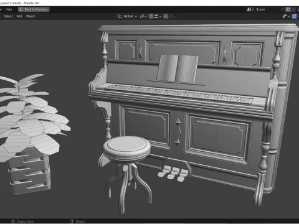Open the proportional editing falloff dropdown
Image resolution: width=299 pixels, height=224 pixels.
[x=173, y=16]
